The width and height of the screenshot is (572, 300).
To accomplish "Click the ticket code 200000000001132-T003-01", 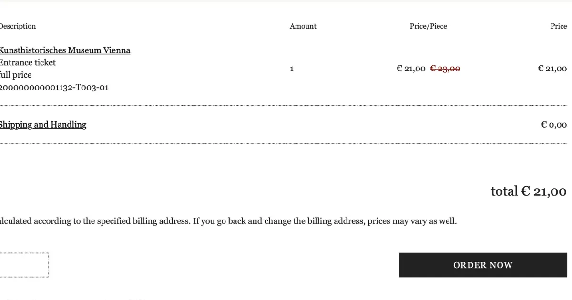I will click(x=54, y=88).
